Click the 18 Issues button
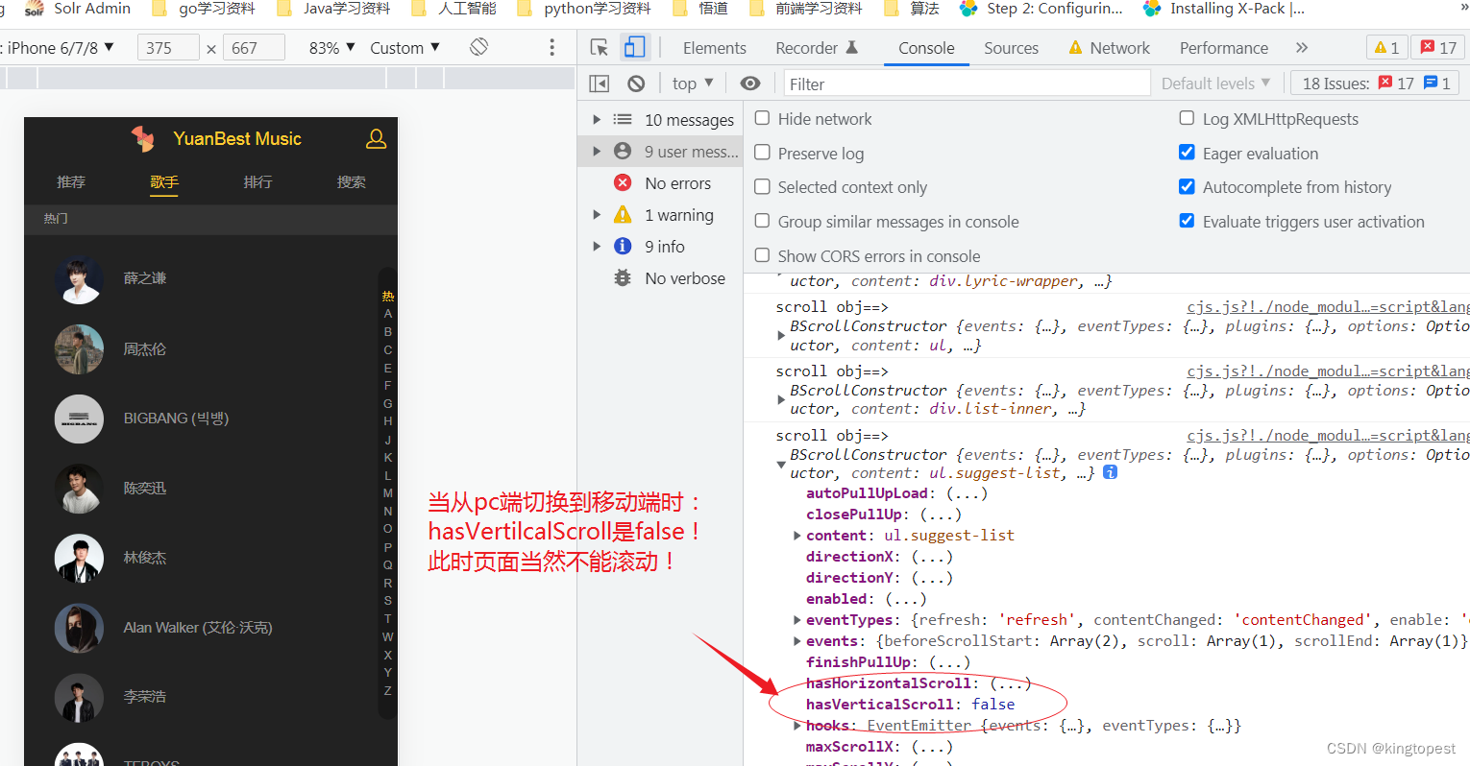 pos(1374,83)
